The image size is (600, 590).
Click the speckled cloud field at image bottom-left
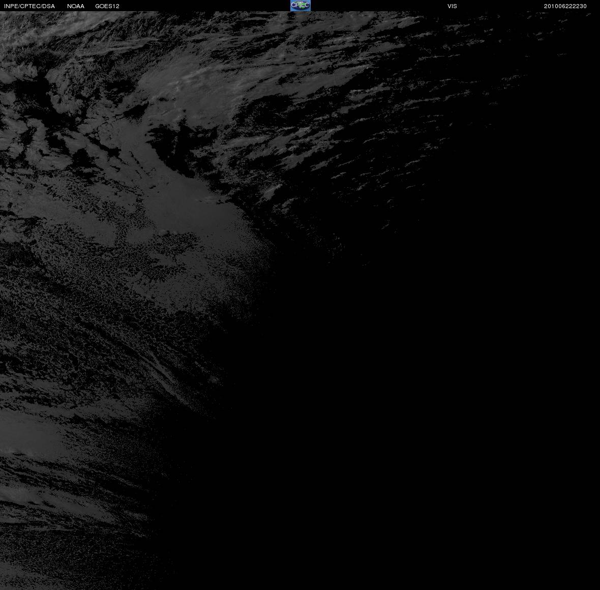click(x=57, y=555)
